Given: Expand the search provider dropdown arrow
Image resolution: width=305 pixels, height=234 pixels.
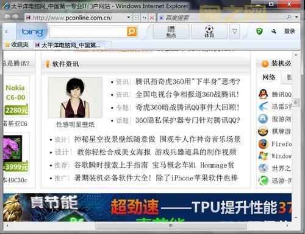Looking at the screenshot, I should (x=296, y=18).
